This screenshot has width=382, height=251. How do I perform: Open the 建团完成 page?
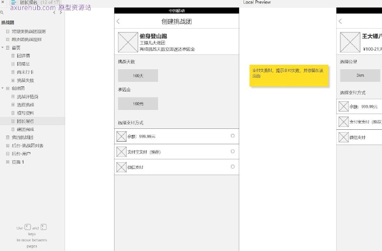click(x=25, y=129)
